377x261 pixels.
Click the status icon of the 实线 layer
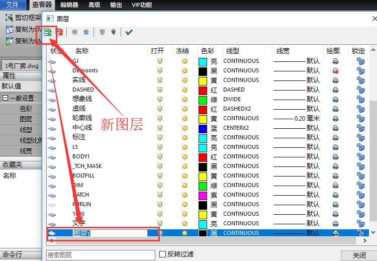pyautogui.click(x=52, y=80)
